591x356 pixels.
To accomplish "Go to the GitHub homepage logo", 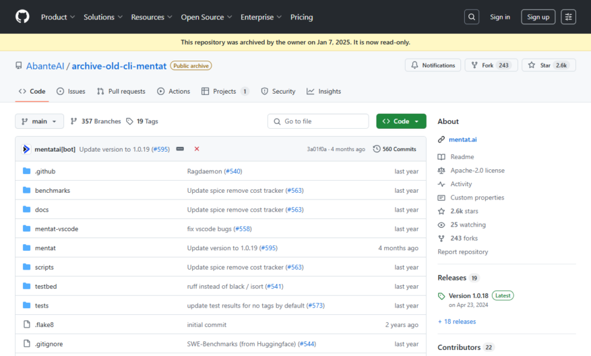I will coord(22,17).
